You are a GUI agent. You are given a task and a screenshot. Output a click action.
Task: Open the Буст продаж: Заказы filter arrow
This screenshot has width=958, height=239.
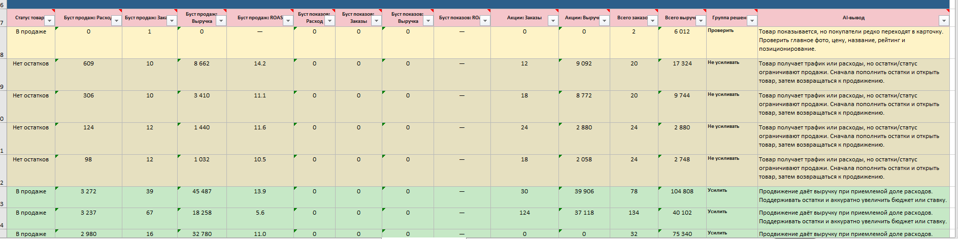coord(172,21)
